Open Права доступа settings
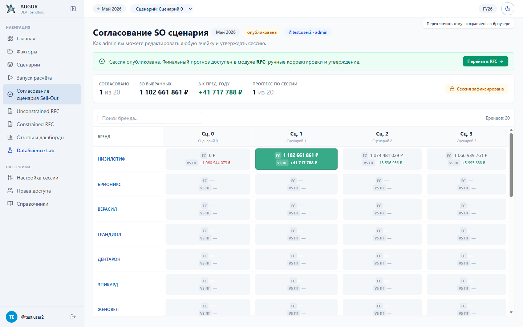This screenshot has height=327, width=523. pyautogui.click(x=42, y=191)
